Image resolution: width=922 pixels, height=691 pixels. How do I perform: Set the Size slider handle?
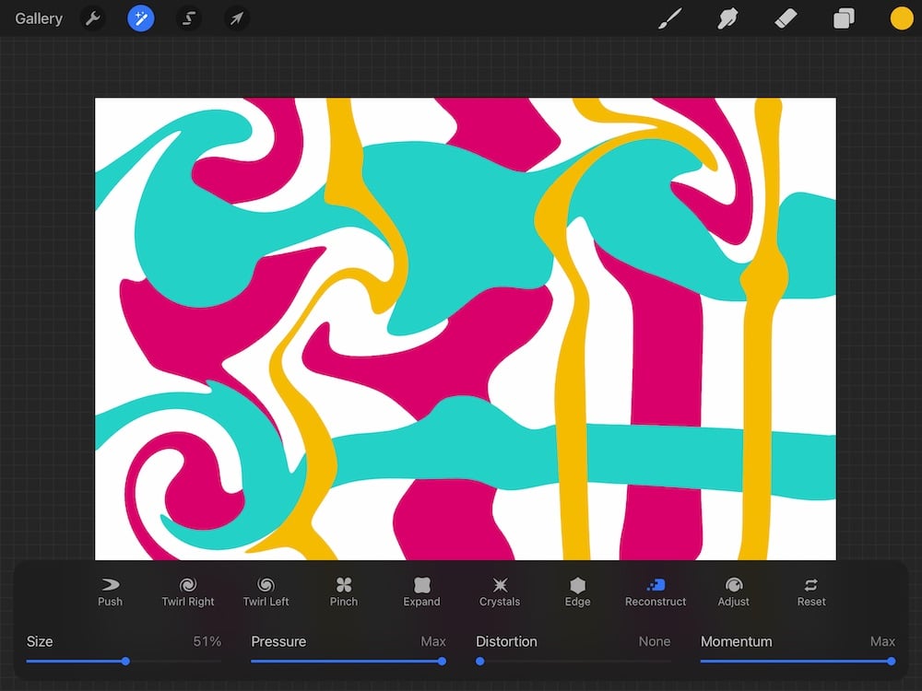[125, 661]
